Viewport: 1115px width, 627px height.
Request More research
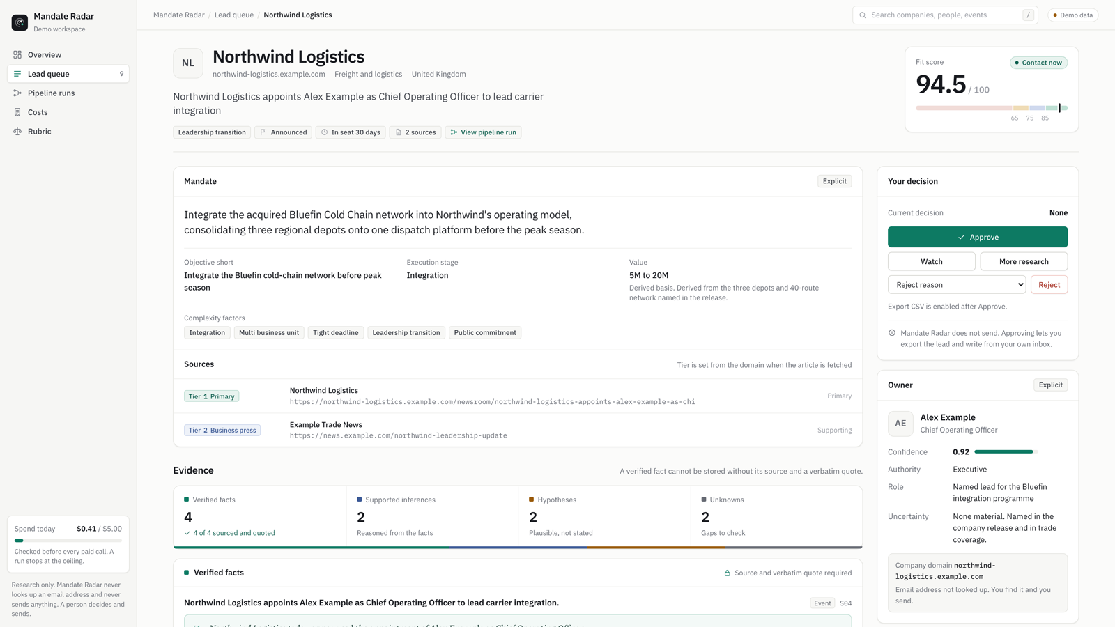click(x=1023, y=261)
